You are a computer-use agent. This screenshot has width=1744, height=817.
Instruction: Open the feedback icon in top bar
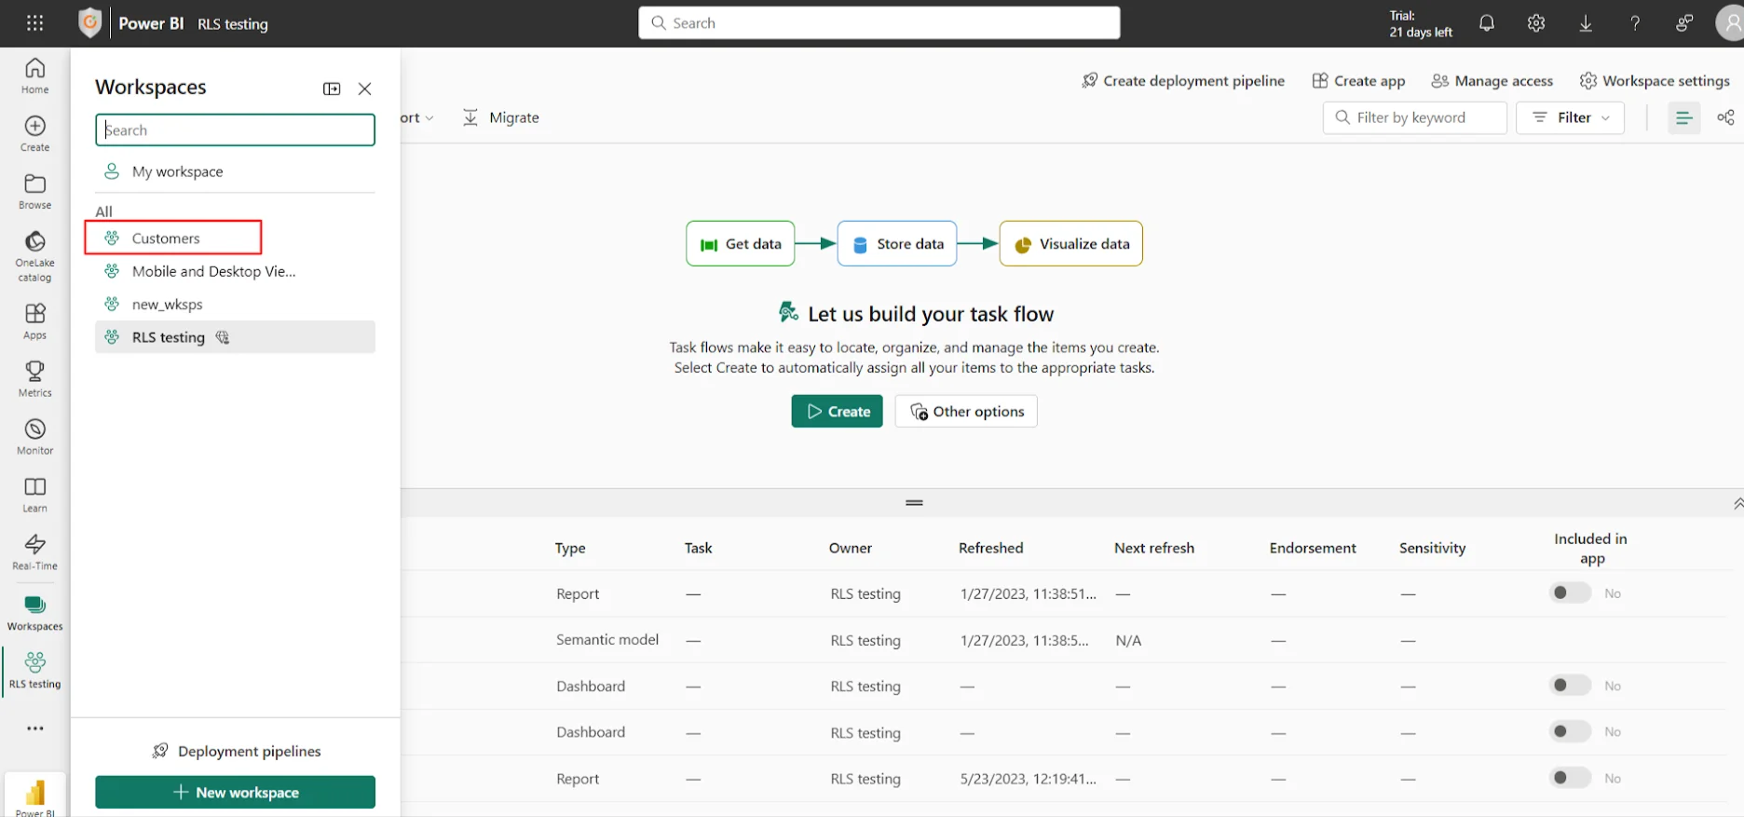pyautogui.click(x=1684, y=23)
